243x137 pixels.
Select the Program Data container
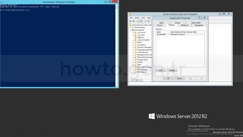(x=142, y=60)
